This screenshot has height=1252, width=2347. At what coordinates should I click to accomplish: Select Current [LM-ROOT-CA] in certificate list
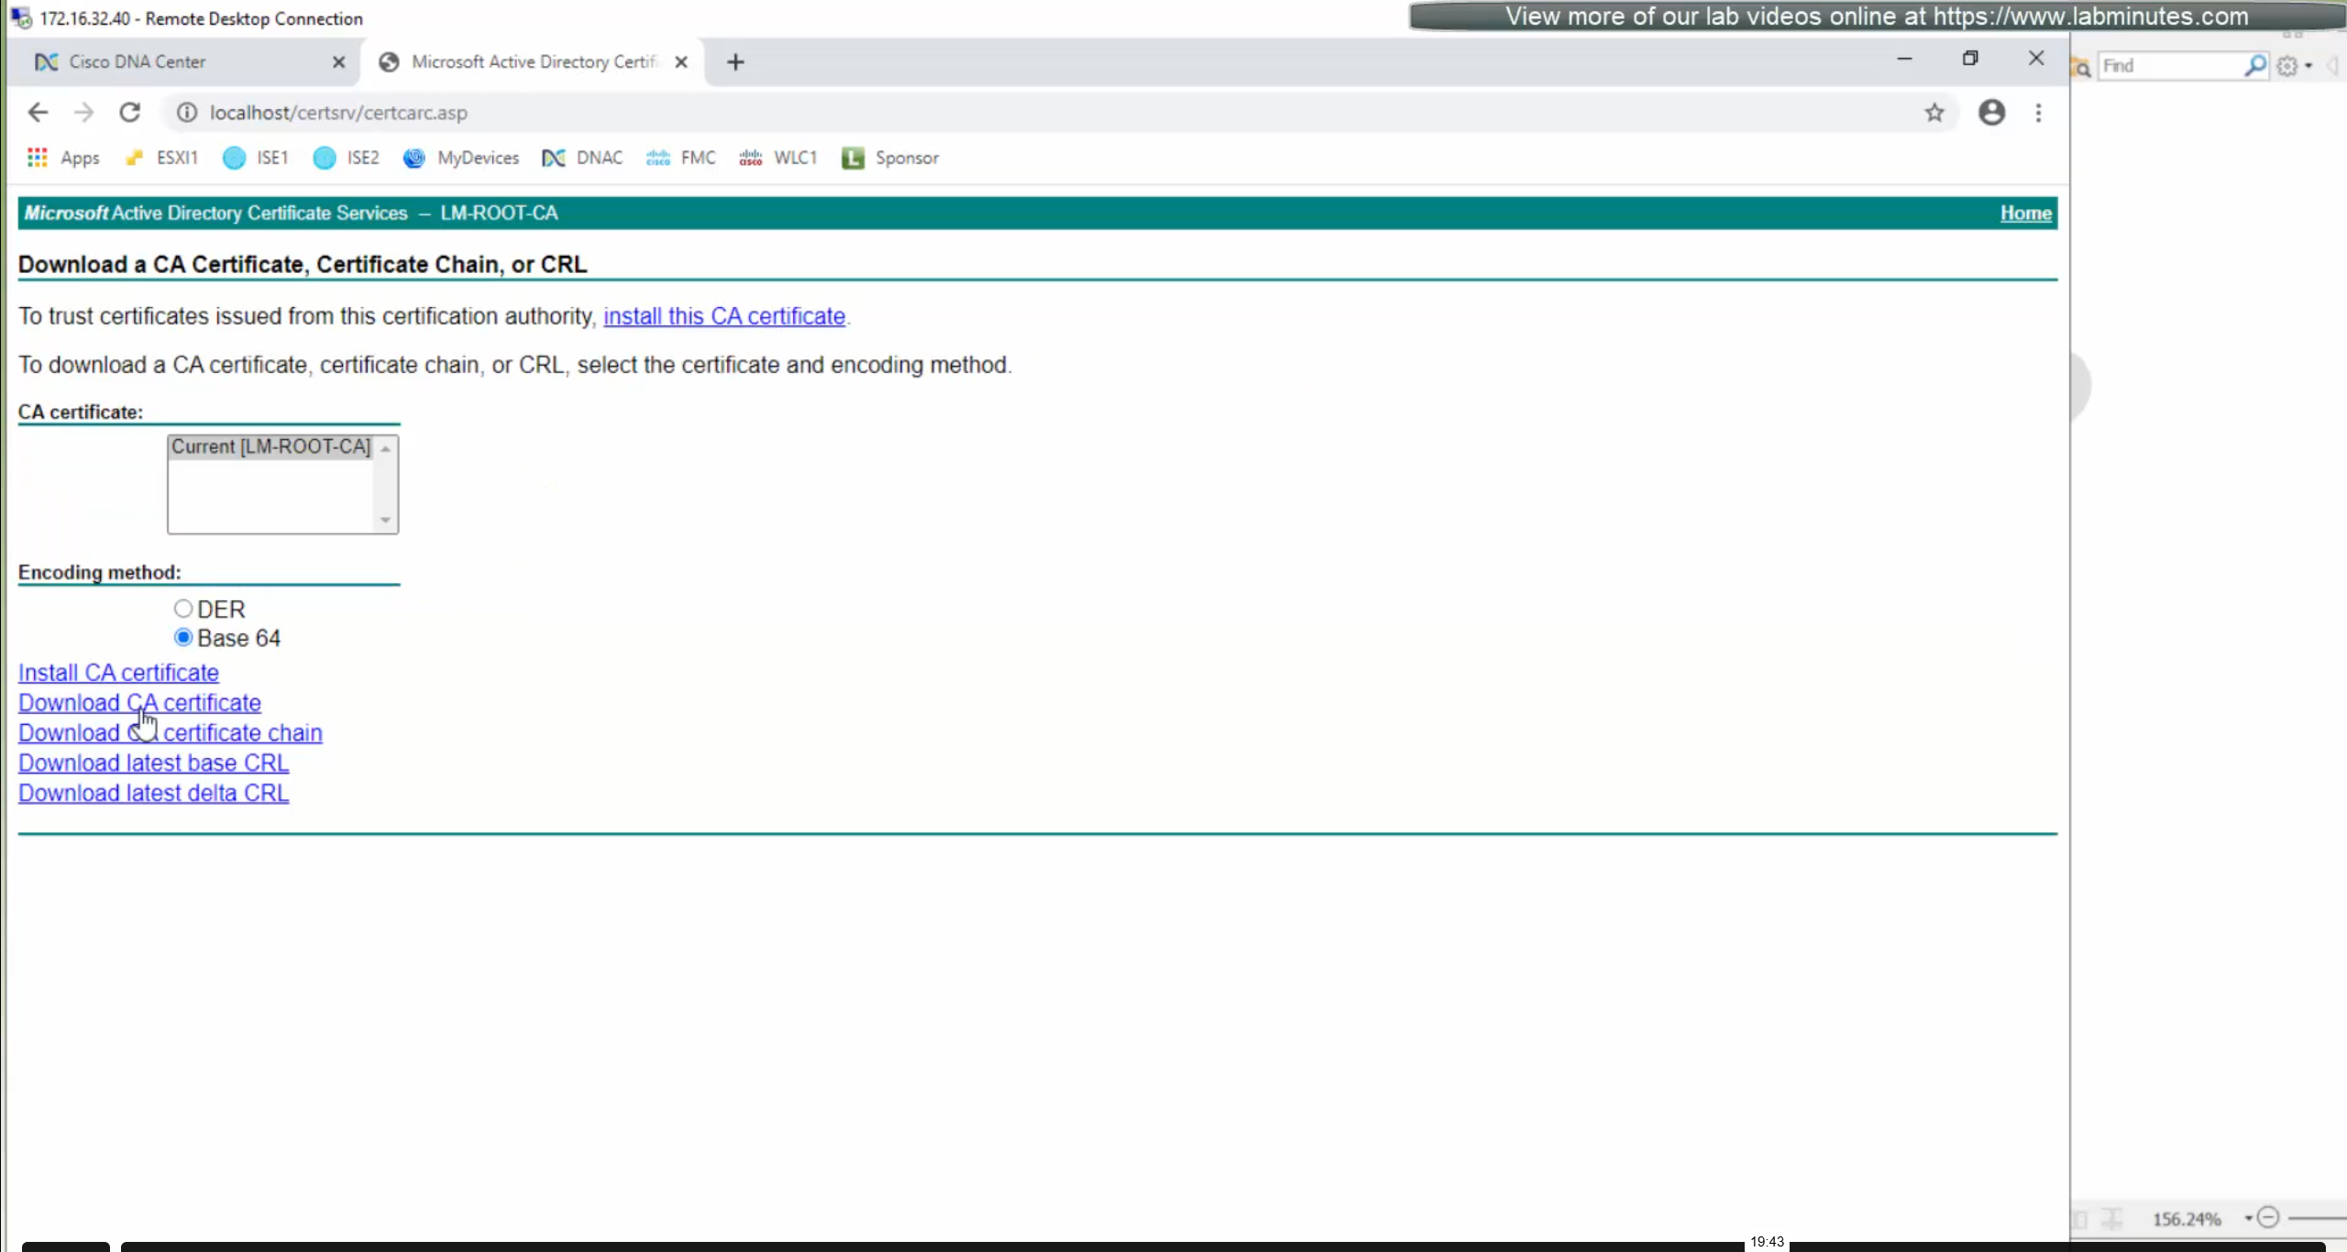pos(270,447)
